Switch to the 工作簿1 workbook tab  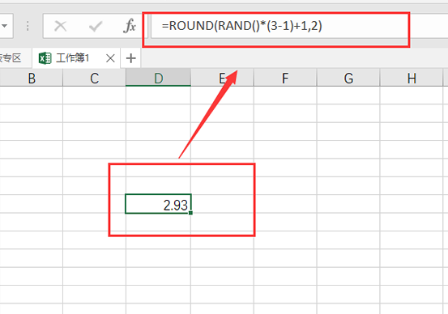pos(76,58)
